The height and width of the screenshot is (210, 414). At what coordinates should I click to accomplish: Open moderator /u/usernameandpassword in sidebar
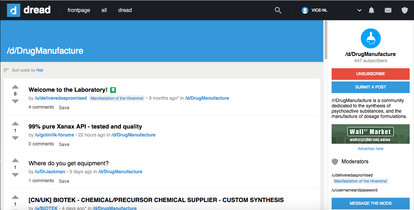(355, 190)
